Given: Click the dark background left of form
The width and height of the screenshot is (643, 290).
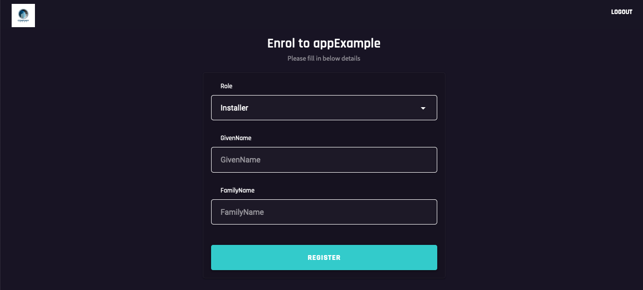Looking at the screenshot, I should pos(97,170).
